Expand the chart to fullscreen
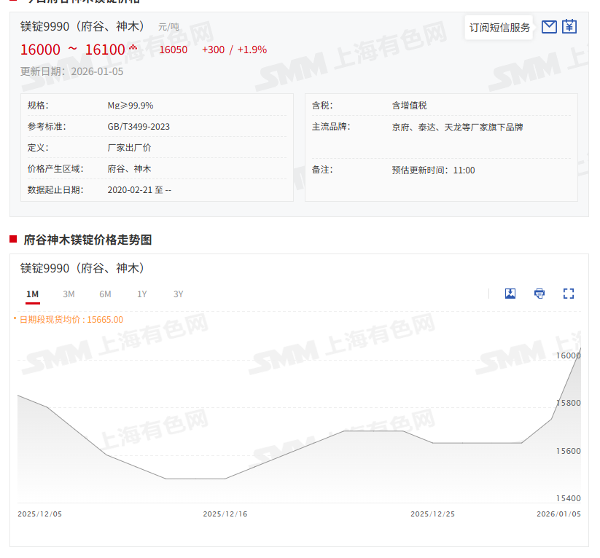The height and width of the screenshot is (558, 600). (569, 294)
